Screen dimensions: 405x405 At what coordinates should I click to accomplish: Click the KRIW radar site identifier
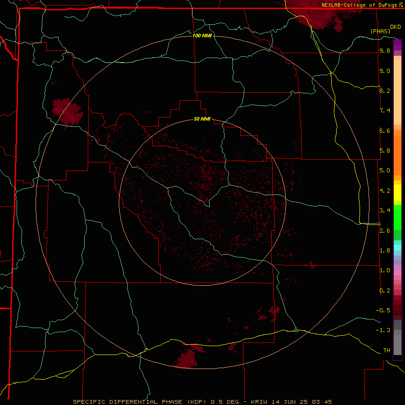click(260, 402)
